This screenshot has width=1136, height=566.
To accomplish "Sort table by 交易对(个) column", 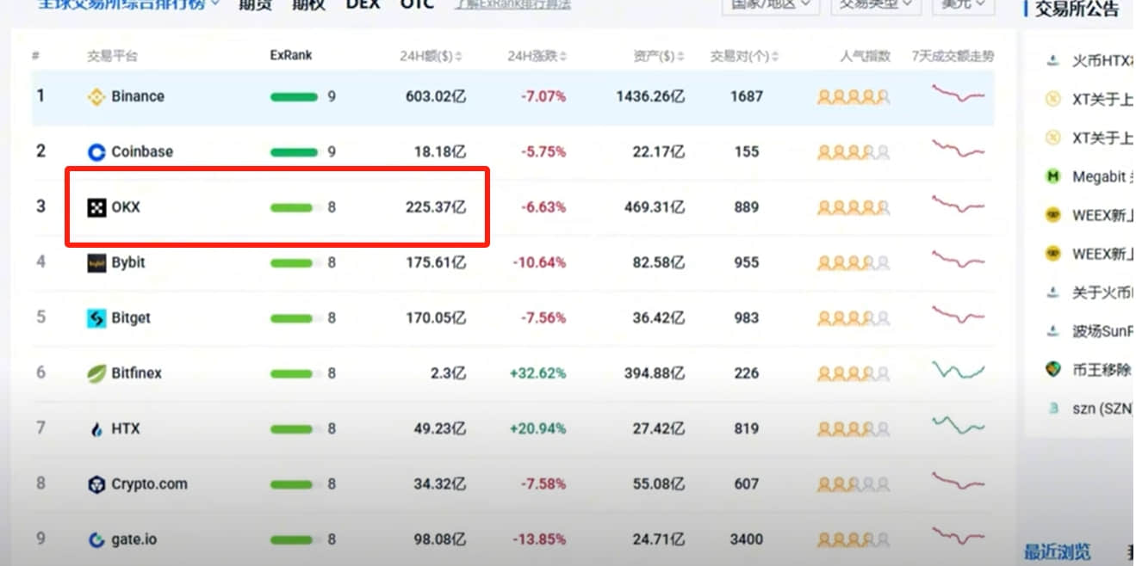I will pyautogui.click(x=744, y=56).
